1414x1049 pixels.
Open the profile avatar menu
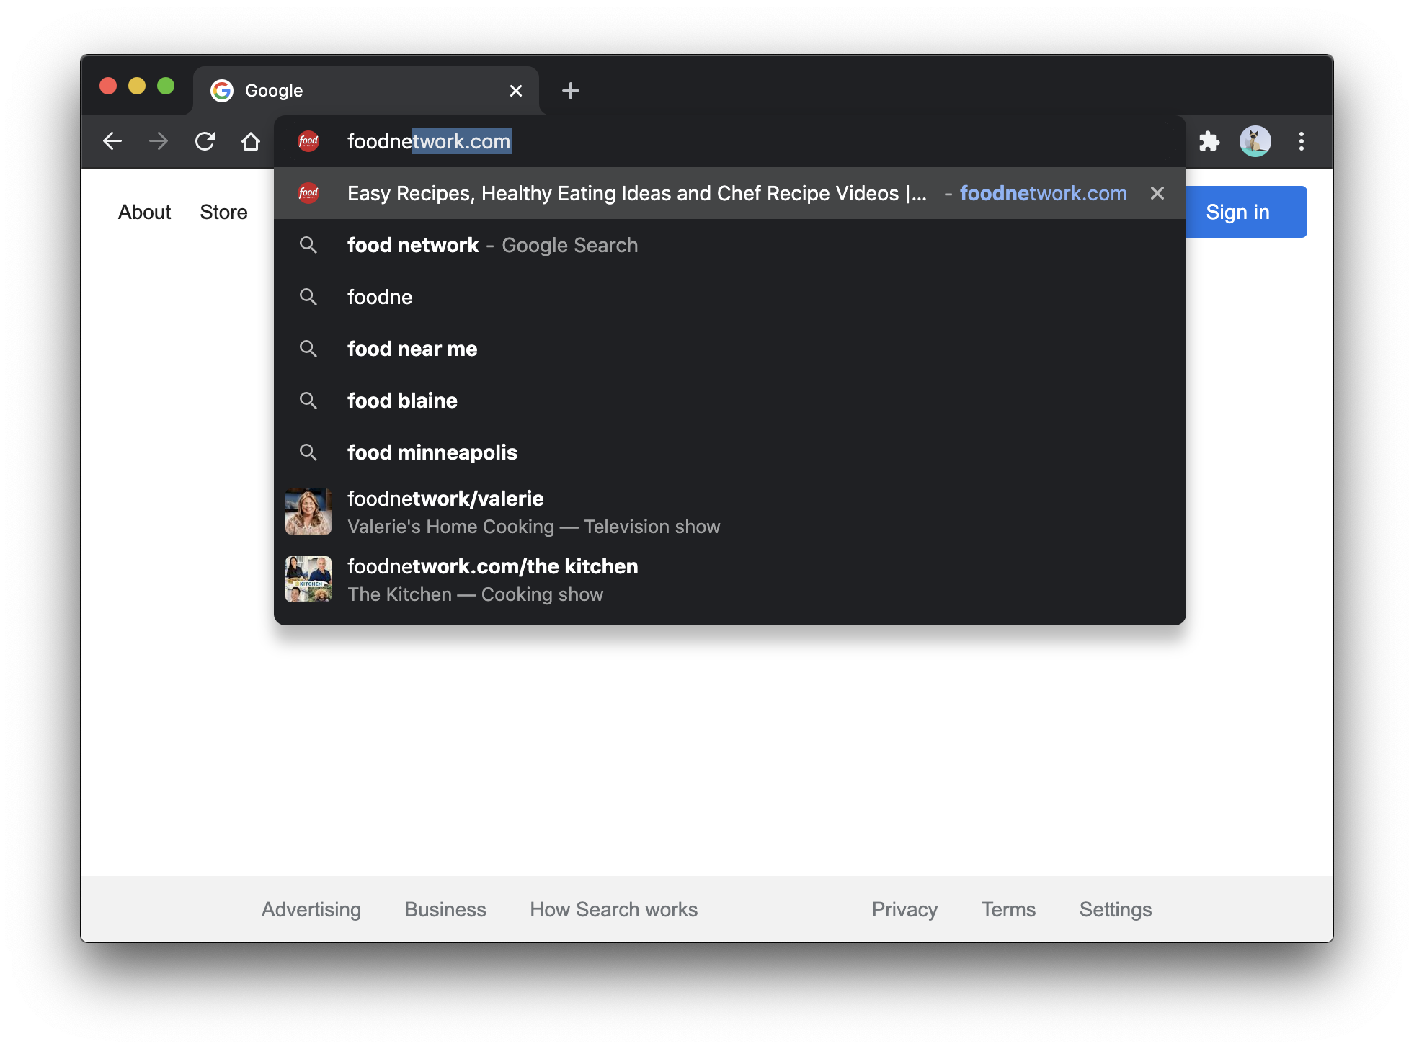pos(1255,141)
